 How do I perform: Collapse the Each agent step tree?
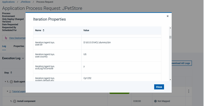[6, 82]
